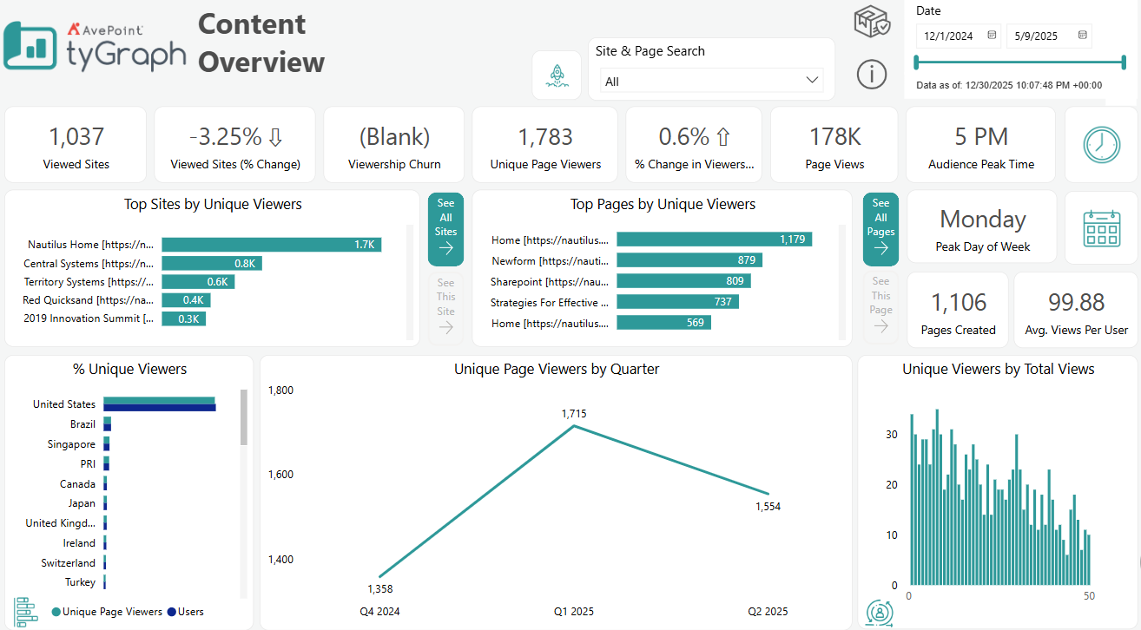Click Switzerland row label
The width and height of the screenshot is (1141, 630).
click(x=69, y=563)
